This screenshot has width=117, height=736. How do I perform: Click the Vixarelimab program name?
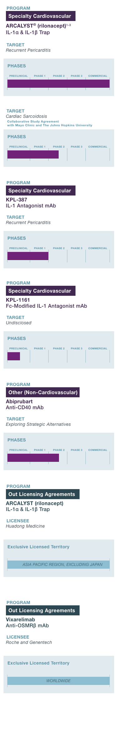point(21,619)
